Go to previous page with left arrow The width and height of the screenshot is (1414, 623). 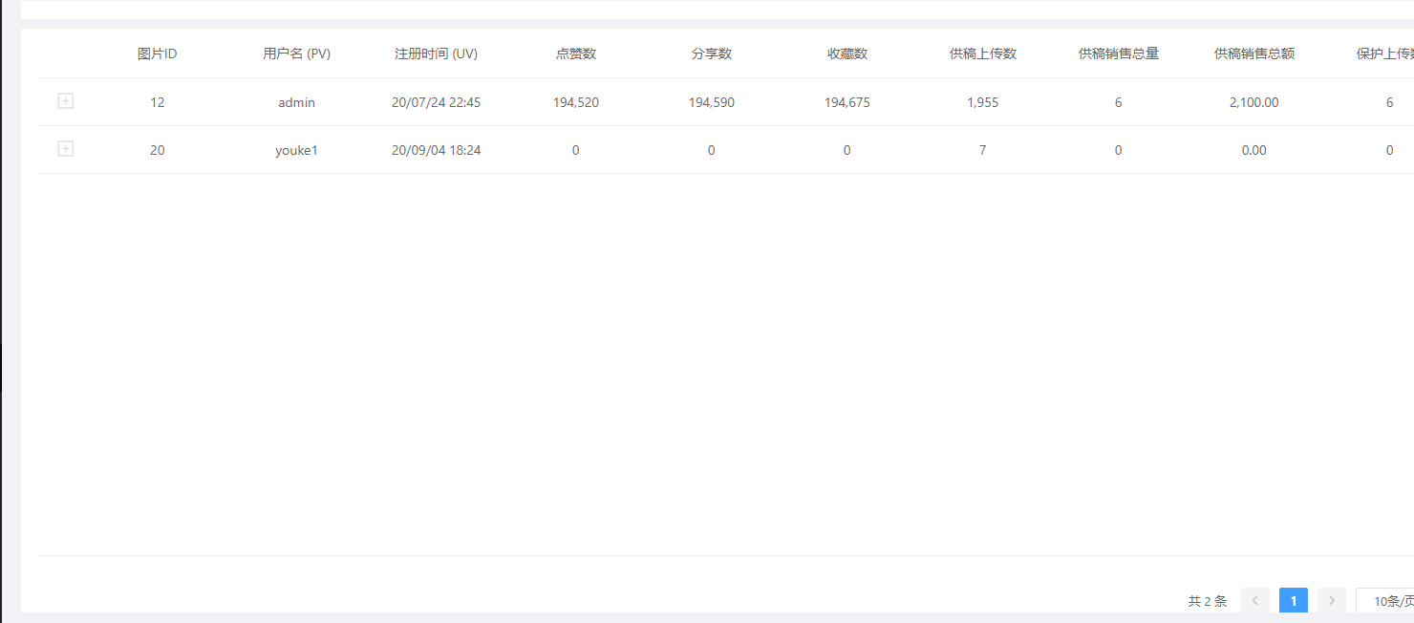click(1254, 600)
